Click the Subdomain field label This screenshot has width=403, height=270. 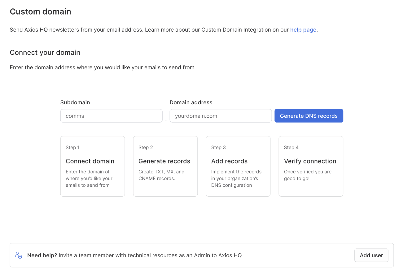[x=75, y=102]
